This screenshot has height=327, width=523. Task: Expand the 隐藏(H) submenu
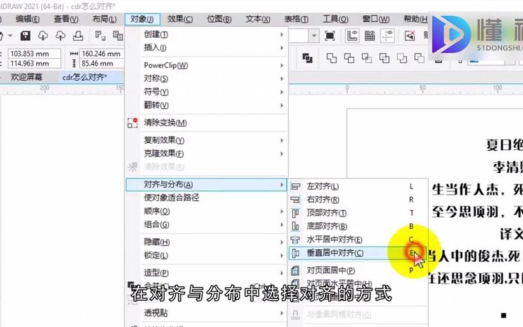tap(207, 242)
